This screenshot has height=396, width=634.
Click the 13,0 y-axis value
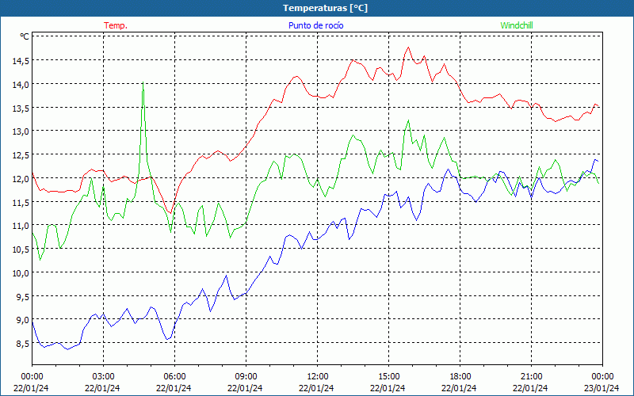(21, 131)
